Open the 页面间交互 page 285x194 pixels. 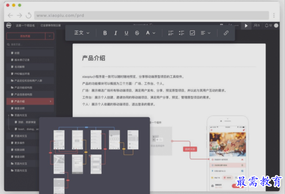23,136
